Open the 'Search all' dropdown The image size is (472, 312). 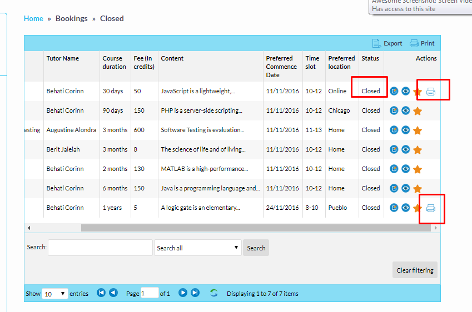coord(197,248)
